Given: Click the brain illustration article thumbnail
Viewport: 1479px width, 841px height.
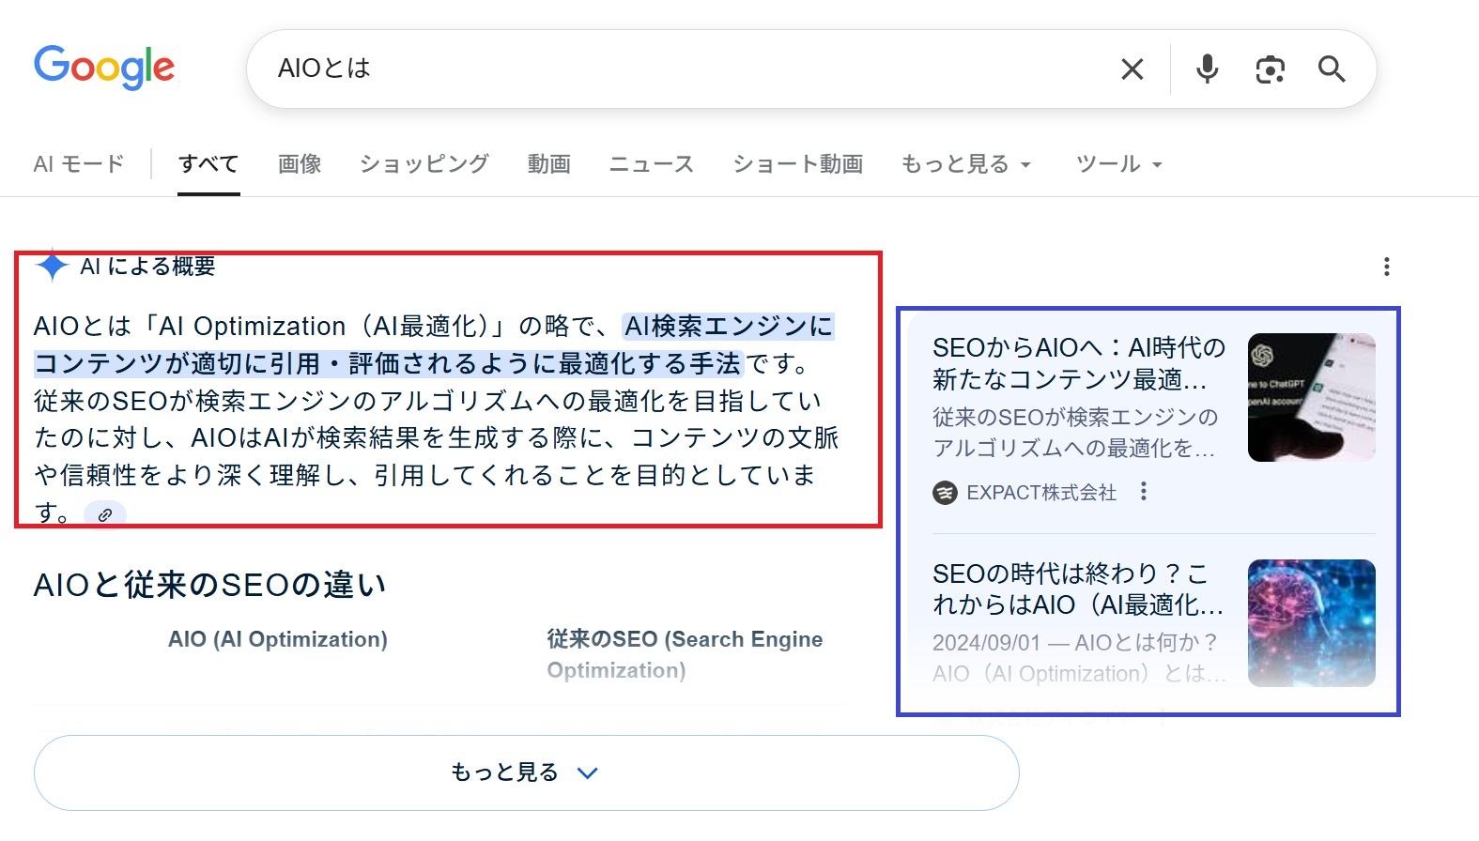Looking at the screenshot, I should click(x=1311, y=623).
